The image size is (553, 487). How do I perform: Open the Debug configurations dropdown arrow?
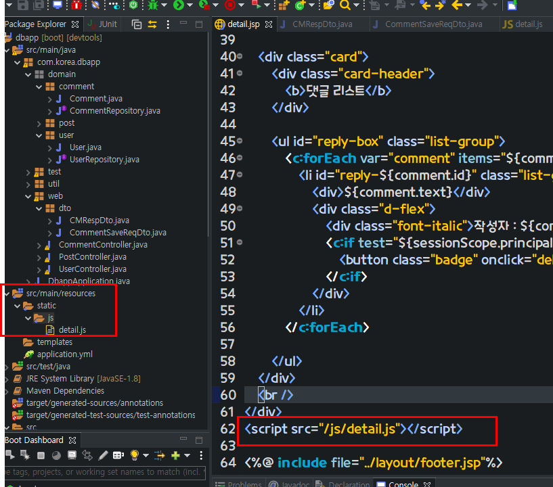[164, 5]
